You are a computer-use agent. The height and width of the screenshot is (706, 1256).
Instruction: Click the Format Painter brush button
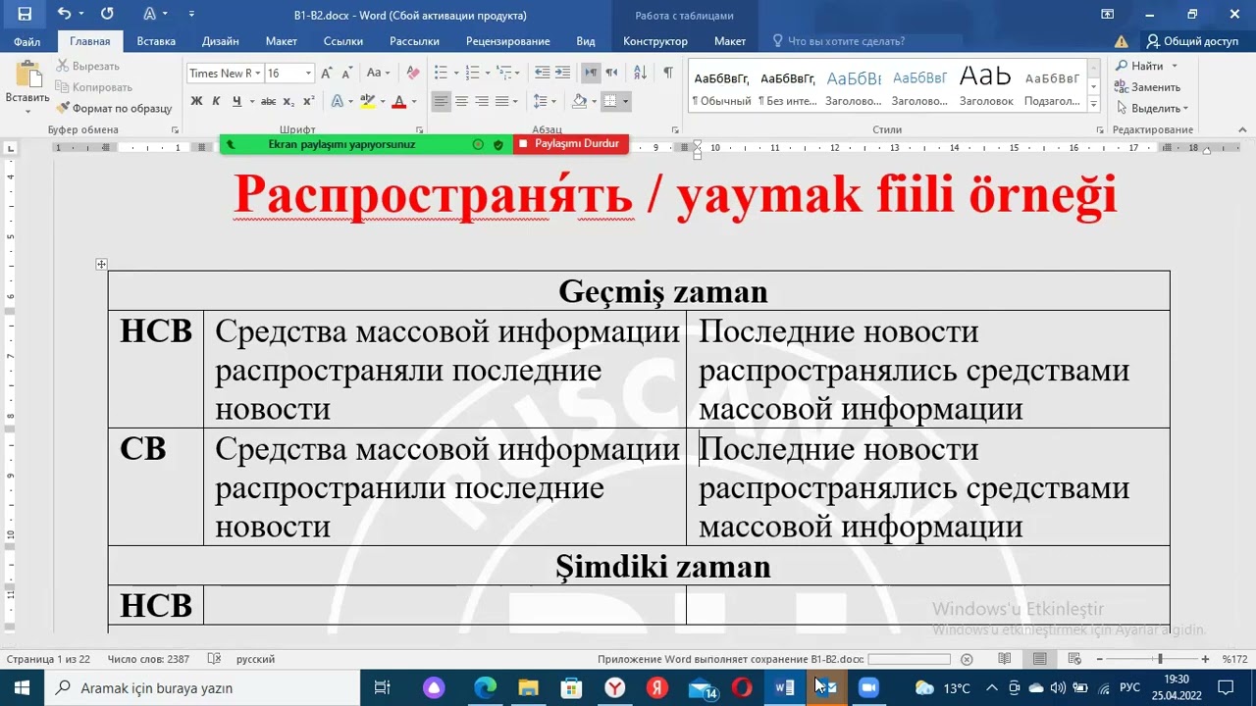114,109
